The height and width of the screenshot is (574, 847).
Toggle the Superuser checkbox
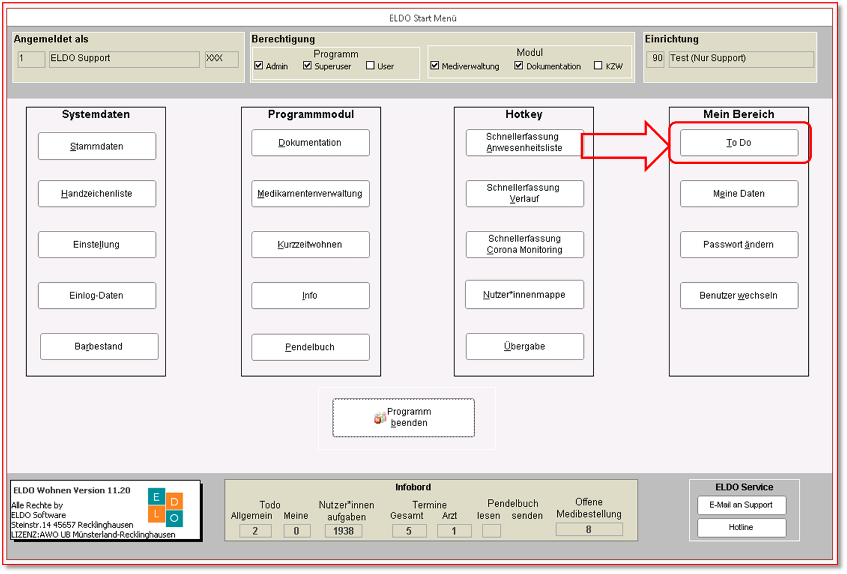pos(307,65)
